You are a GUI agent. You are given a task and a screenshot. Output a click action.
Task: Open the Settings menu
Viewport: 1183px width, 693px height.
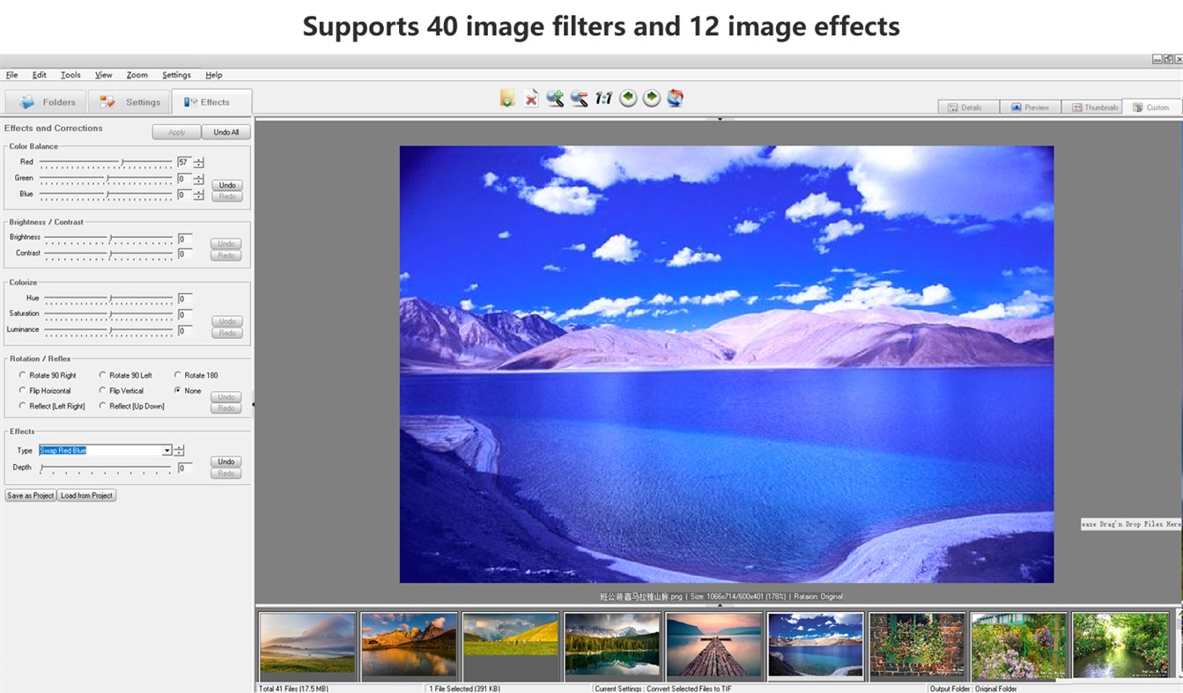coord(176,75)
